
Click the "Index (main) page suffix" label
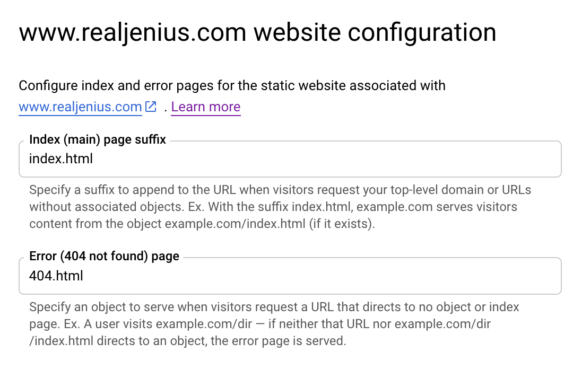click(x=98, y=140)
